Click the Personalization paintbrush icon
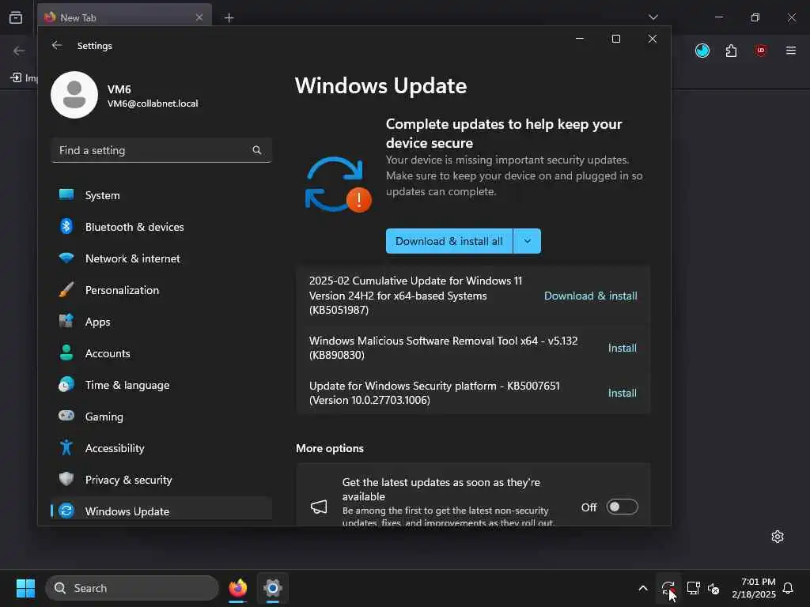Image resolution: width=810 pixels, height=607 pixels. coord(66,289)
